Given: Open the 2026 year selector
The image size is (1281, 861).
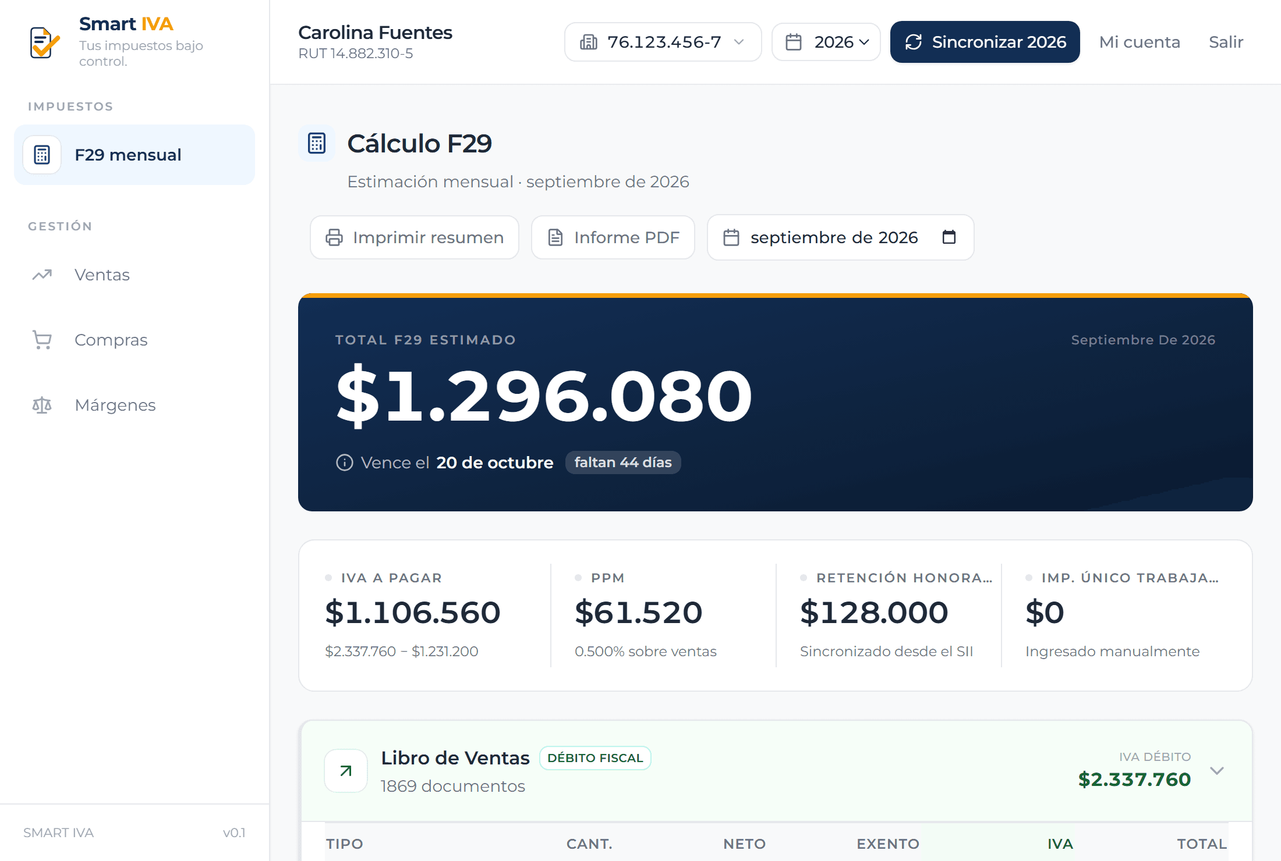Looking at the screenshot, I should (x=826, y=42).
